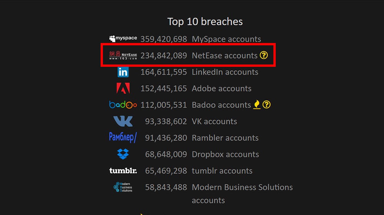Open the Modern Business Solutions accounts link
The width and height of the screenshot is (384, 215).
[242, 187]
